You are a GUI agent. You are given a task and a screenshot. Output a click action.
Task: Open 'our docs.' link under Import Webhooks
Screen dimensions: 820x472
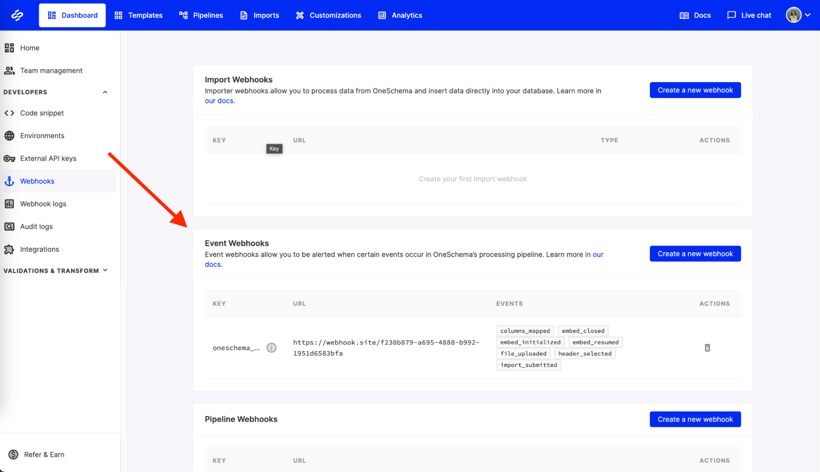point(220,101)
